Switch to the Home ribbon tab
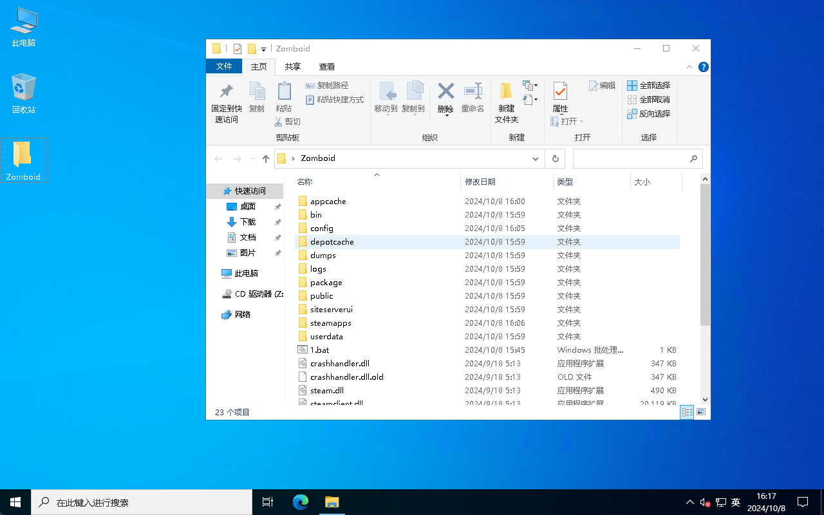Image resolution: width=824 pixels, height=515 pixels. (259, 66)
